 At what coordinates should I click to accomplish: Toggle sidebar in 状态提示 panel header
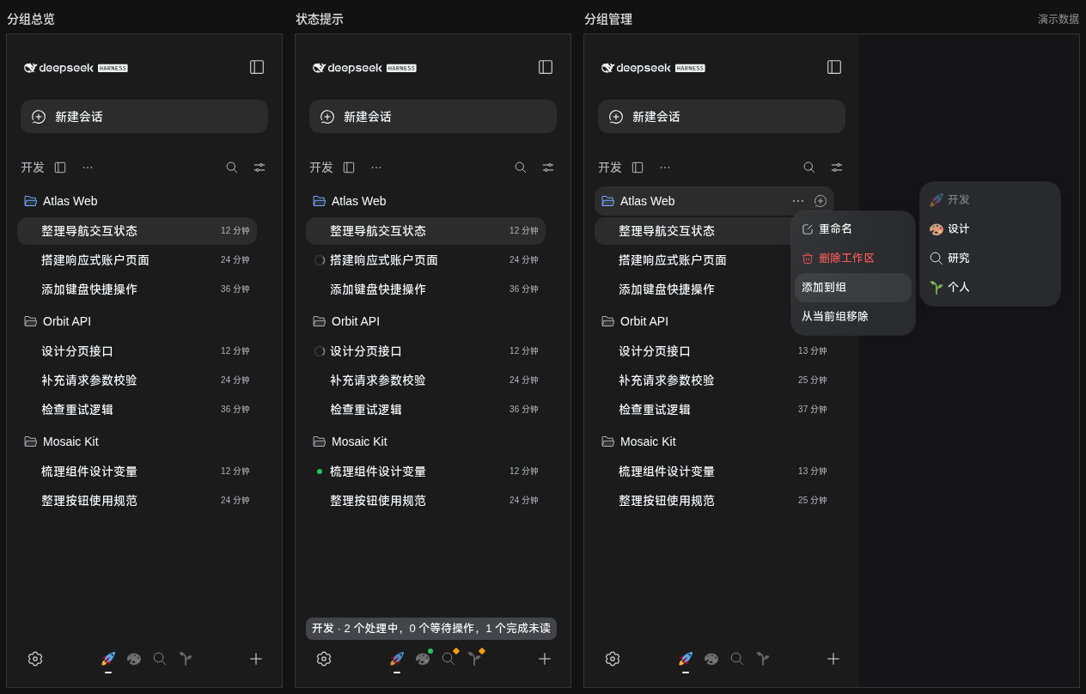(x=546, y=67)
